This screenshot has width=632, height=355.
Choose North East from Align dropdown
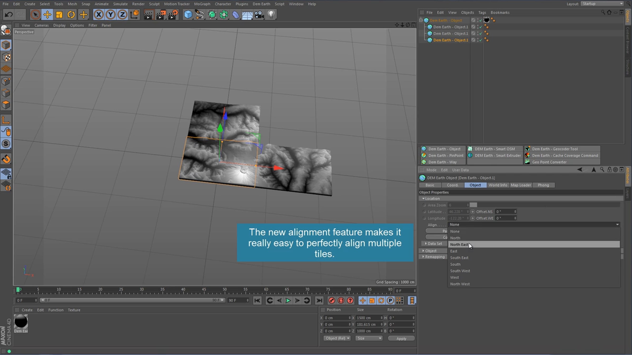coord(459,245)
